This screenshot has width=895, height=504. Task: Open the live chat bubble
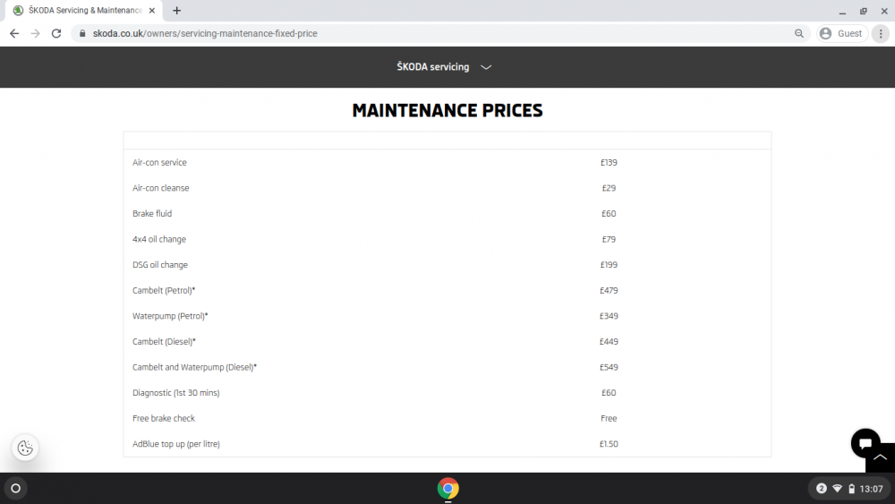pyautogui.click(x=865, y=443)
